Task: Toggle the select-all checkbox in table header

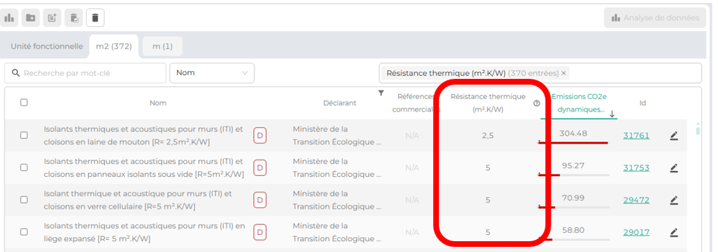Action: click(24, 103)
